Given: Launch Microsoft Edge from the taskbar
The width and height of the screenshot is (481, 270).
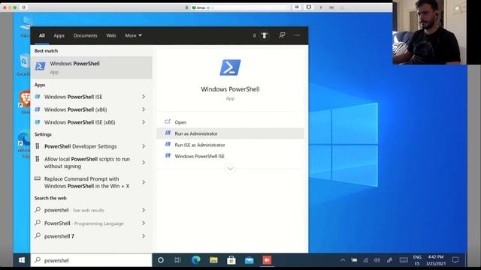Looking at the screenshot, I should pos(195,260).
